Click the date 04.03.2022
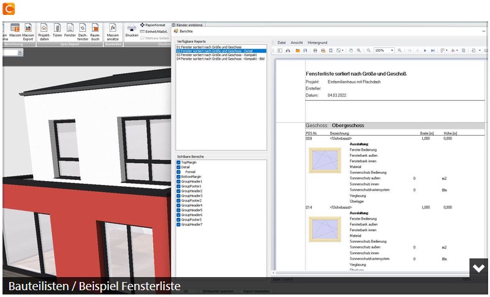 tap(337, 95)
